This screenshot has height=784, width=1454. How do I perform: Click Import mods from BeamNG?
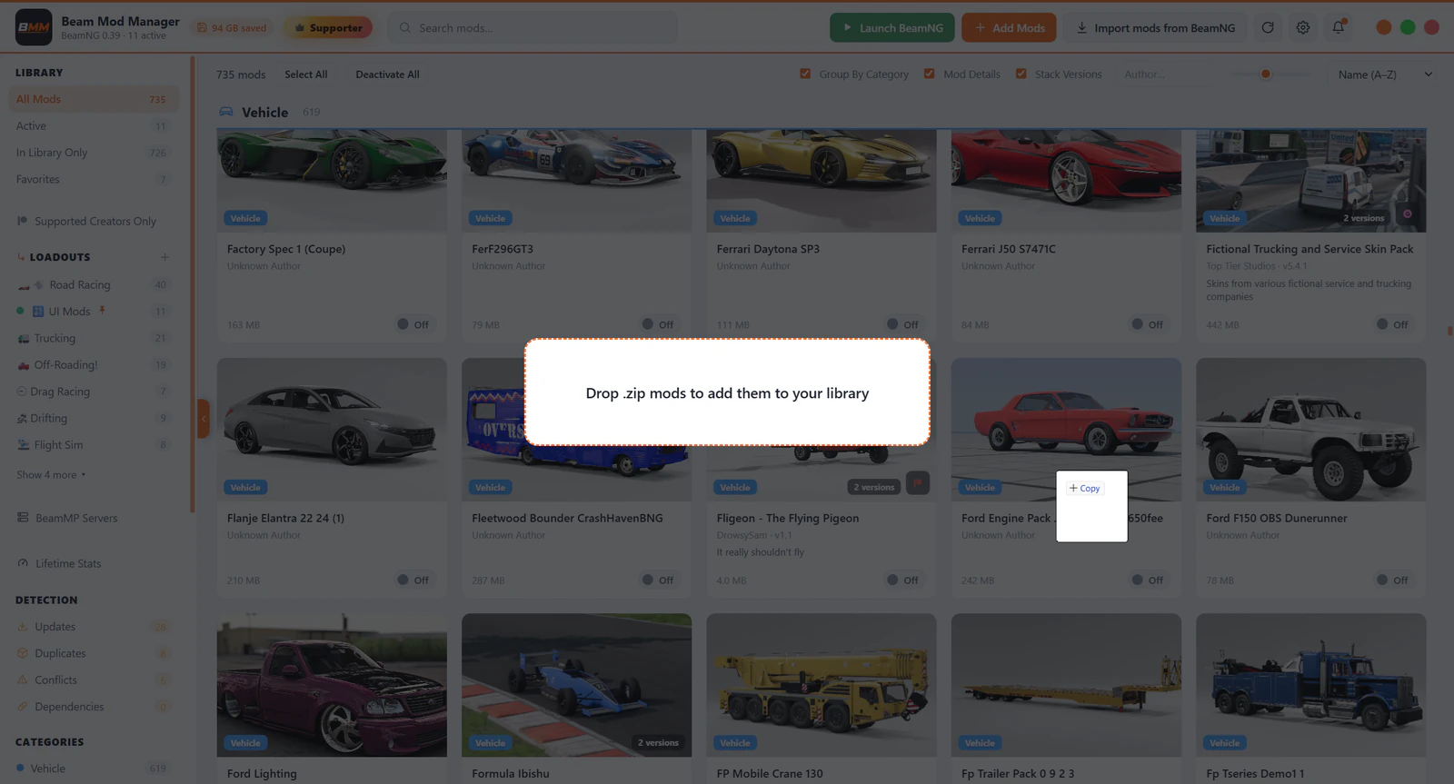(x=1156, y=28)
